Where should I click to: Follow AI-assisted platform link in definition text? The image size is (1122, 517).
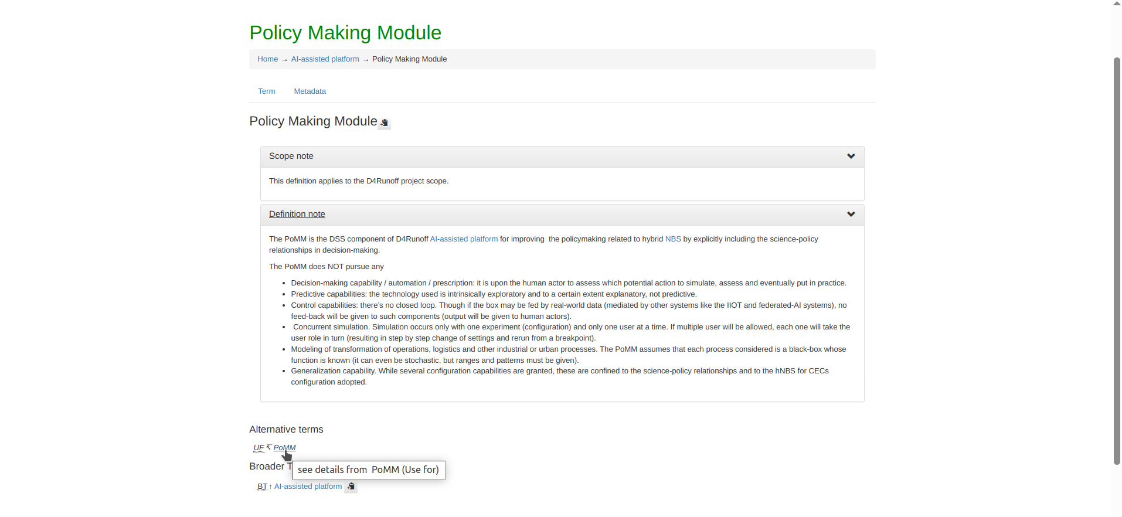[464, 239]
